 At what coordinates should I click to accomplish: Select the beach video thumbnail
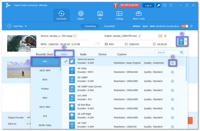pyautogui.click(x=19, y=70)
